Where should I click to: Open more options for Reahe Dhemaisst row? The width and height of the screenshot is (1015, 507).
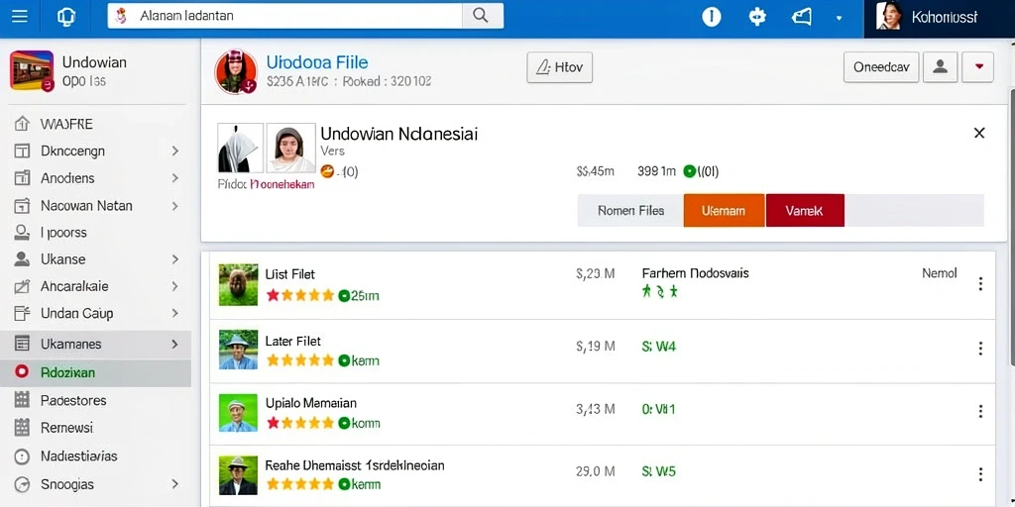point(980,474)
